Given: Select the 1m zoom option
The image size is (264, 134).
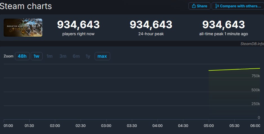Looking at the screenshot, I should point(50,56).
